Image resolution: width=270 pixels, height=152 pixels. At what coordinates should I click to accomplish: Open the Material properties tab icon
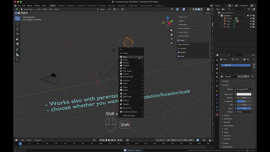217,115
